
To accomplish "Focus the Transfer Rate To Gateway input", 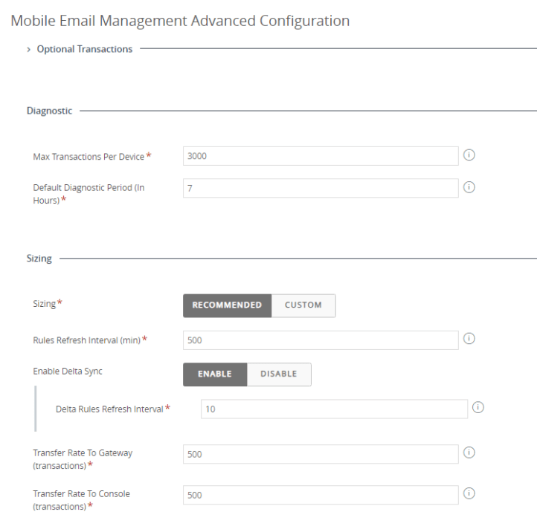I will [x=321, y=454].
